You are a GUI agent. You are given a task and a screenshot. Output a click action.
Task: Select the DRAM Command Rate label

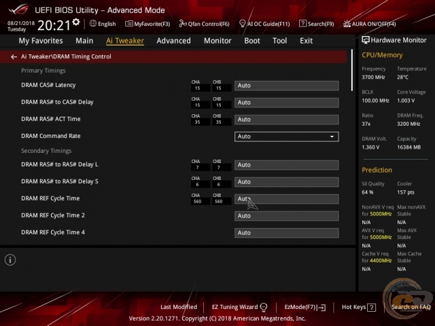click(51, 136)
